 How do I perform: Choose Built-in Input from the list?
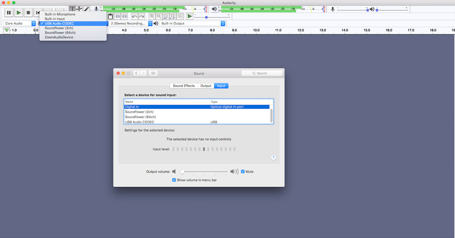(x=73, y=19)
